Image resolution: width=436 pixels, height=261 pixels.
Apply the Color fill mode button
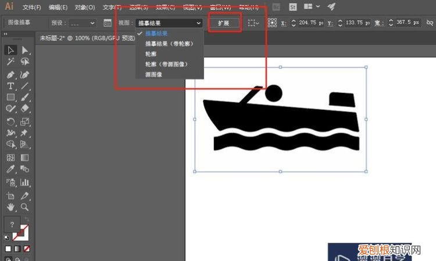pos(8,248)
